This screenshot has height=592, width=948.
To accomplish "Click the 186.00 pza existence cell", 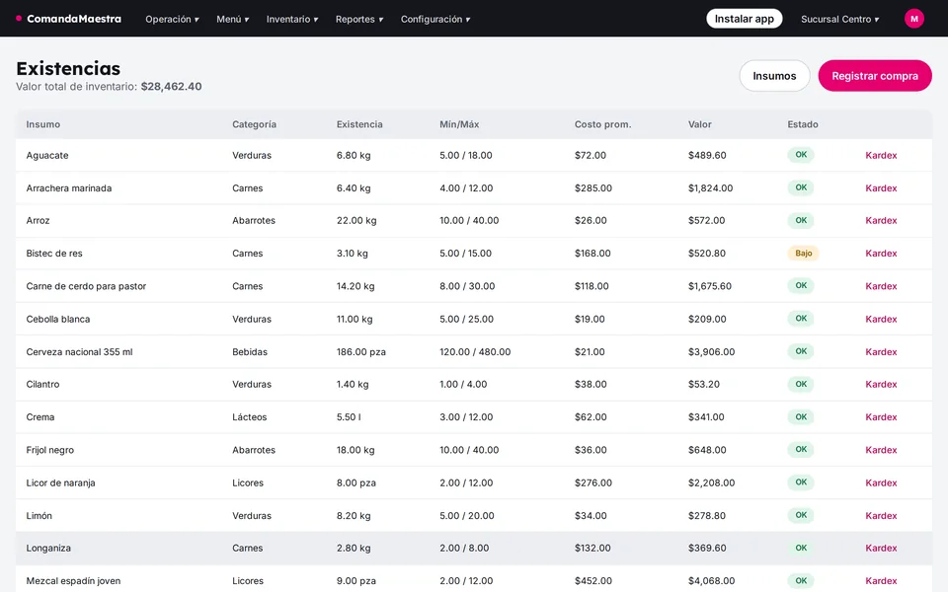I will pos(361,351).
